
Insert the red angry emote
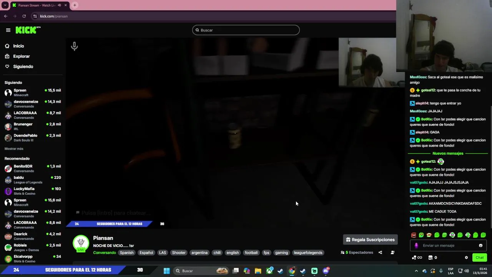point(414,235)
